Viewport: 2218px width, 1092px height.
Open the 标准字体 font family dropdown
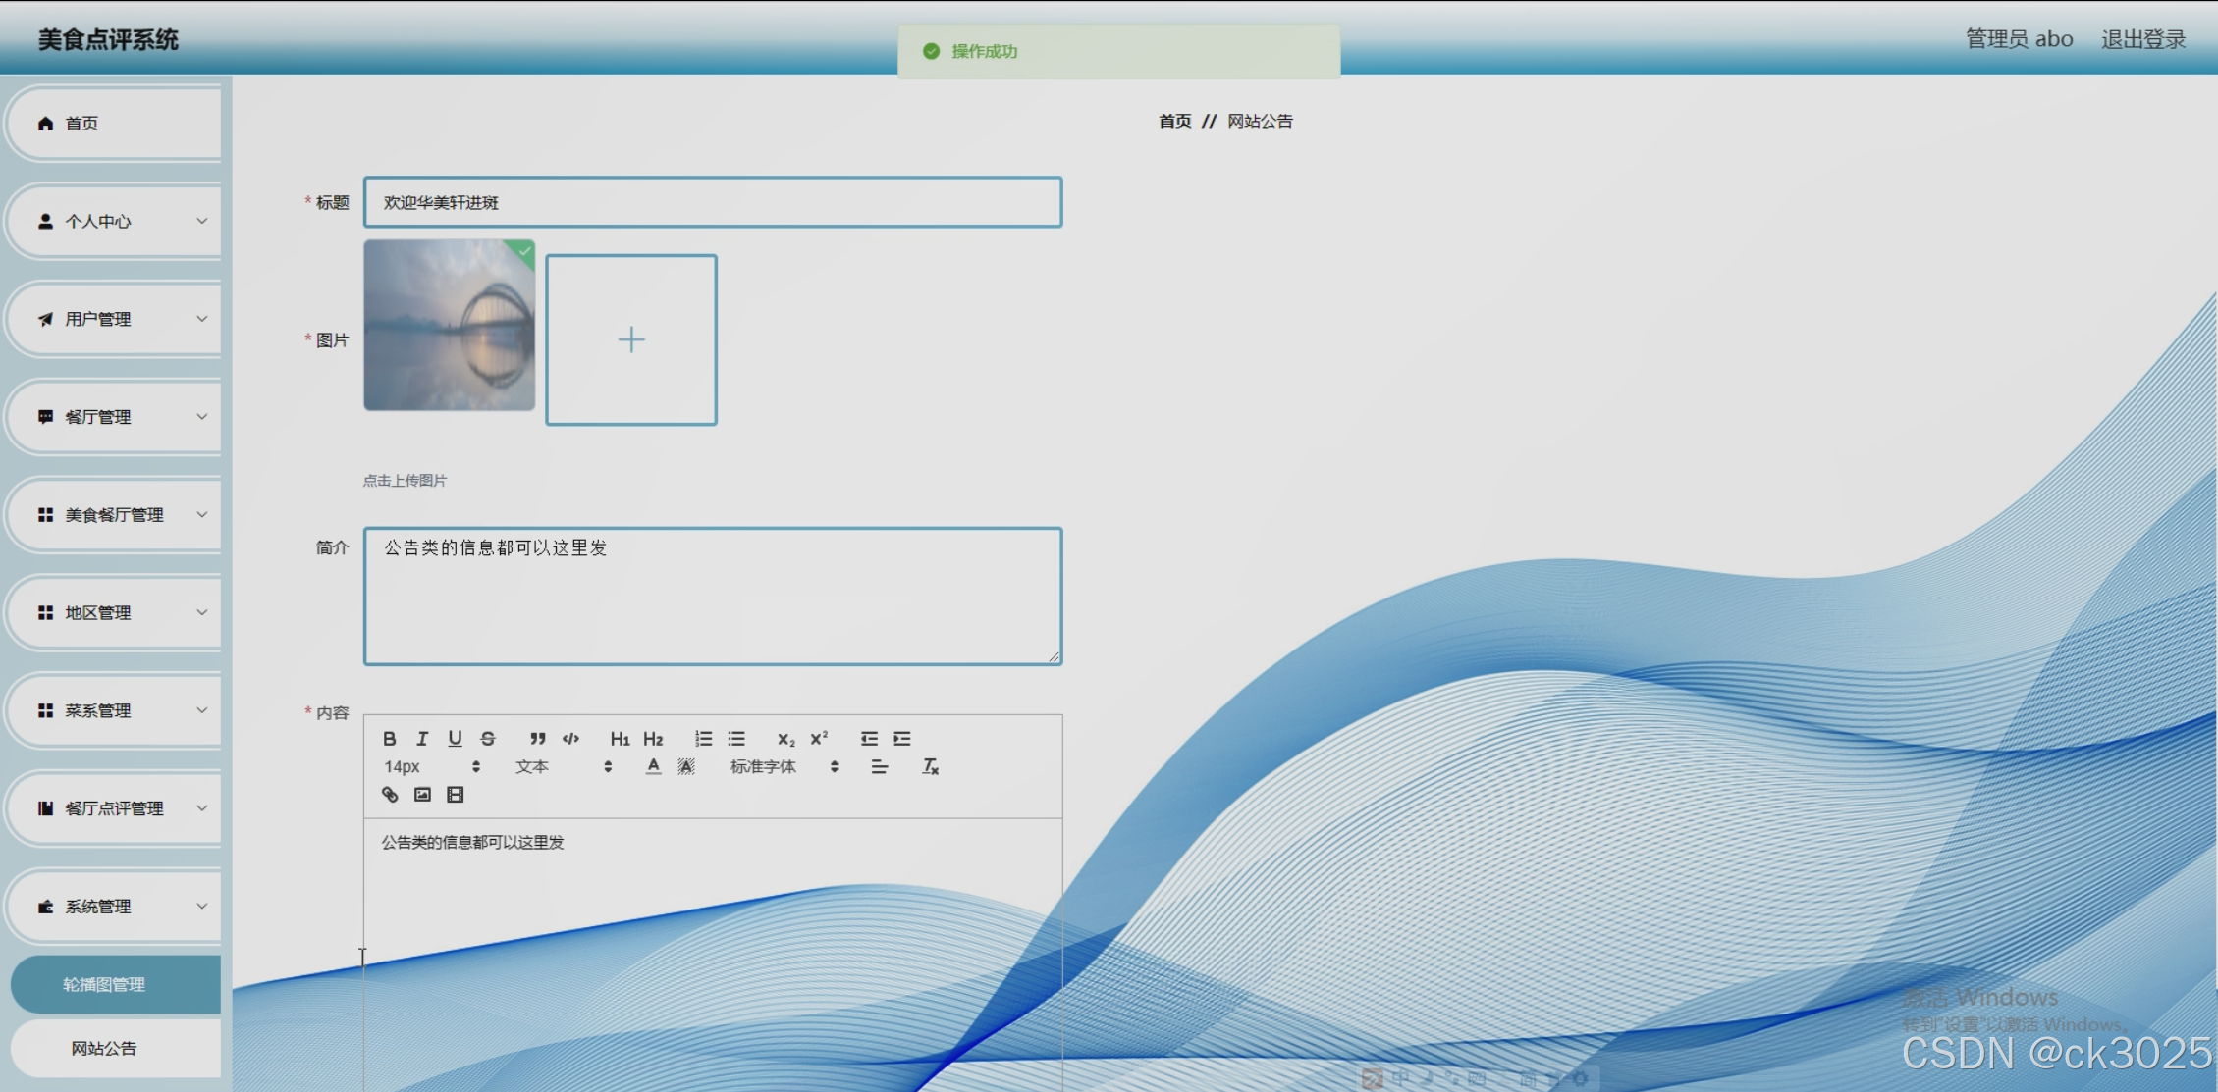(783, 766)
